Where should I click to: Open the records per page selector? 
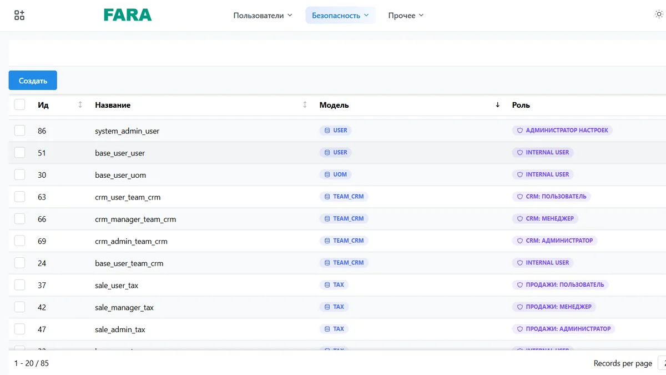(x=662, y=363)
